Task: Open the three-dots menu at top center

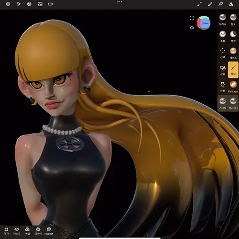Action: tap(119, 2)
